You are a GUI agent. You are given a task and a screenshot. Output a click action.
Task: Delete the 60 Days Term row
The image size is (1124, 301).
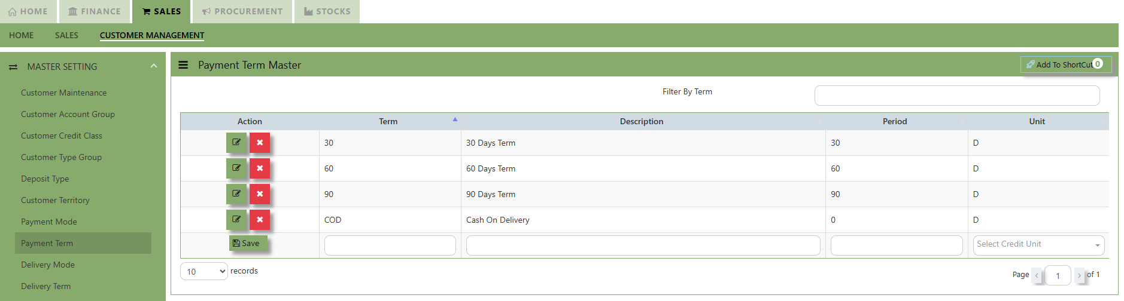[260, 168]
